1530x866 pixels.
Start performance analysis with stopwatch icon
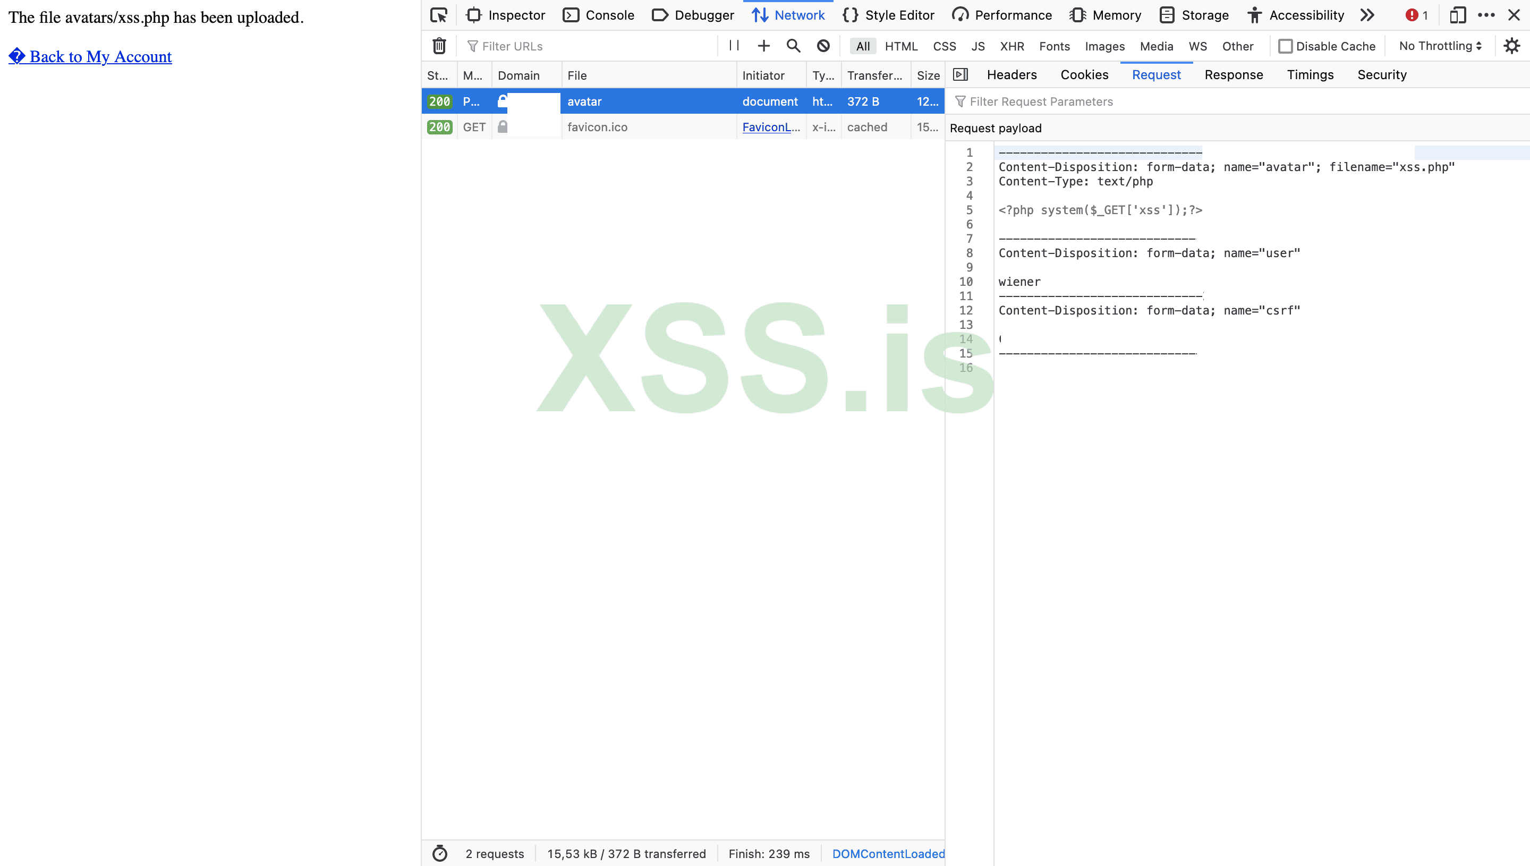pos(440,853)
